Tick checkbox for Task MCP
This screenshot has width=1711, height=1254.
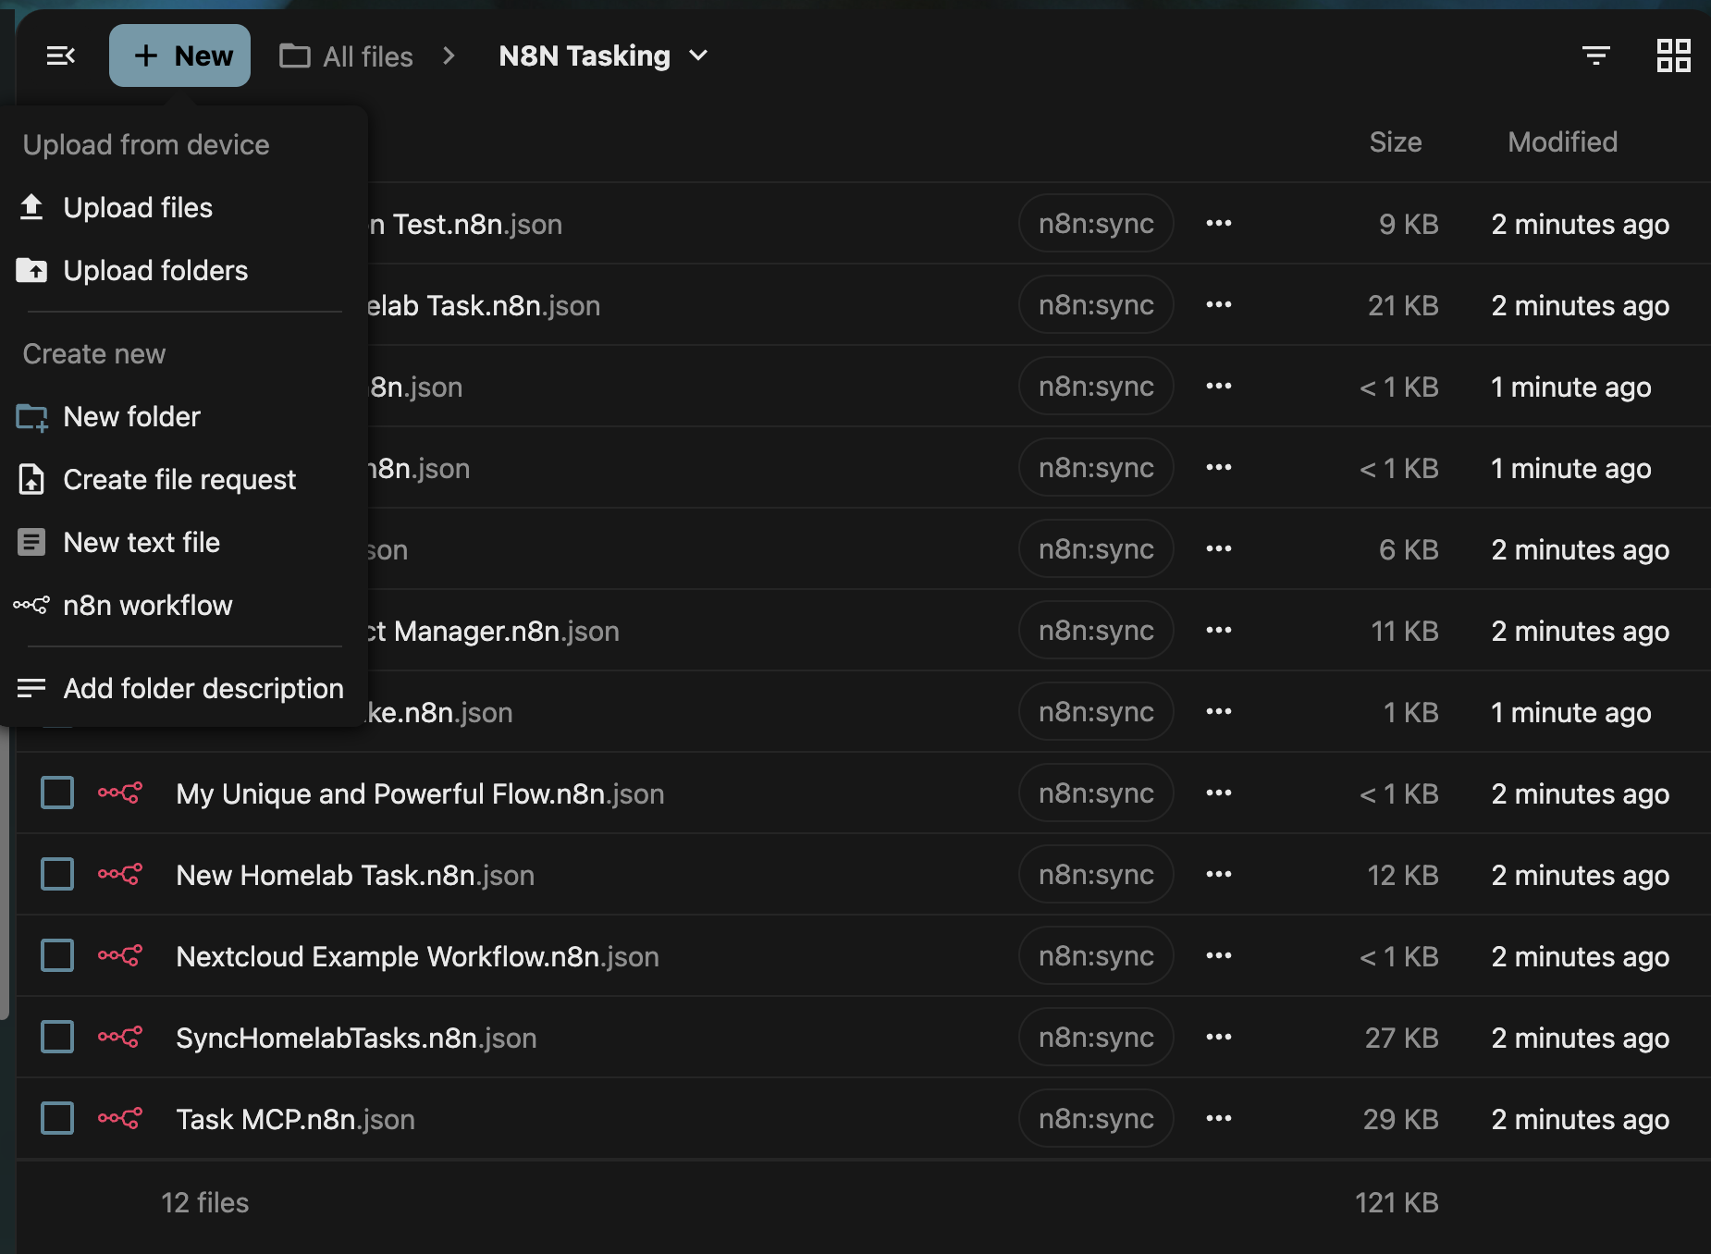[x=57, y=1118]
